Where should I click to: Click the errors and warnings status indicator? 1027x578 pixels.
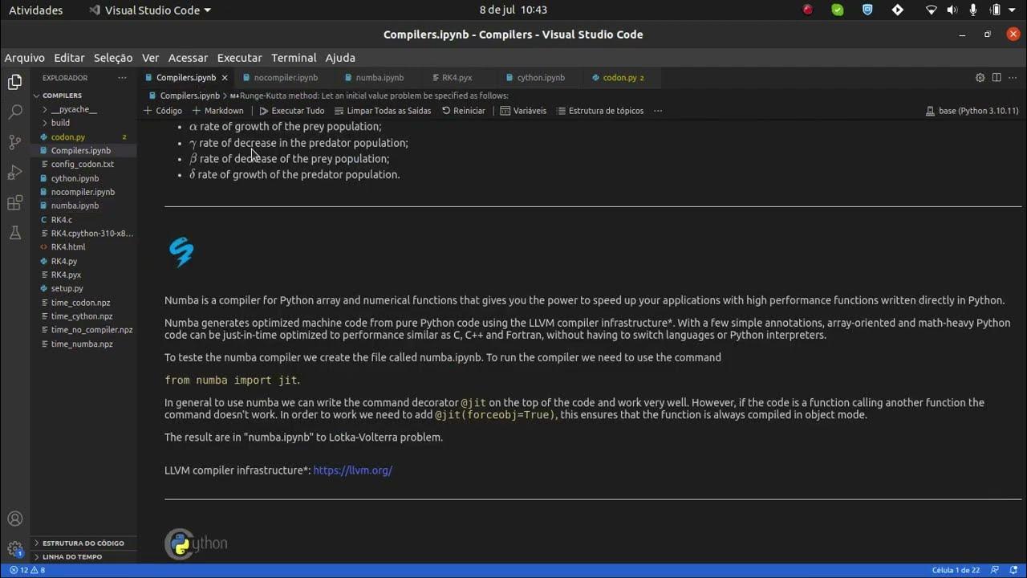[x=27, y=570]
